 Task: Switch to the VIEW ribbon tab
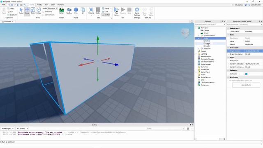[x=53, y=5]
